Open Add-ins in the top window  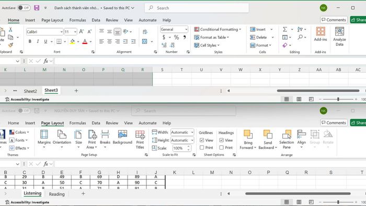pyautogui.click(x=321, y=35)
